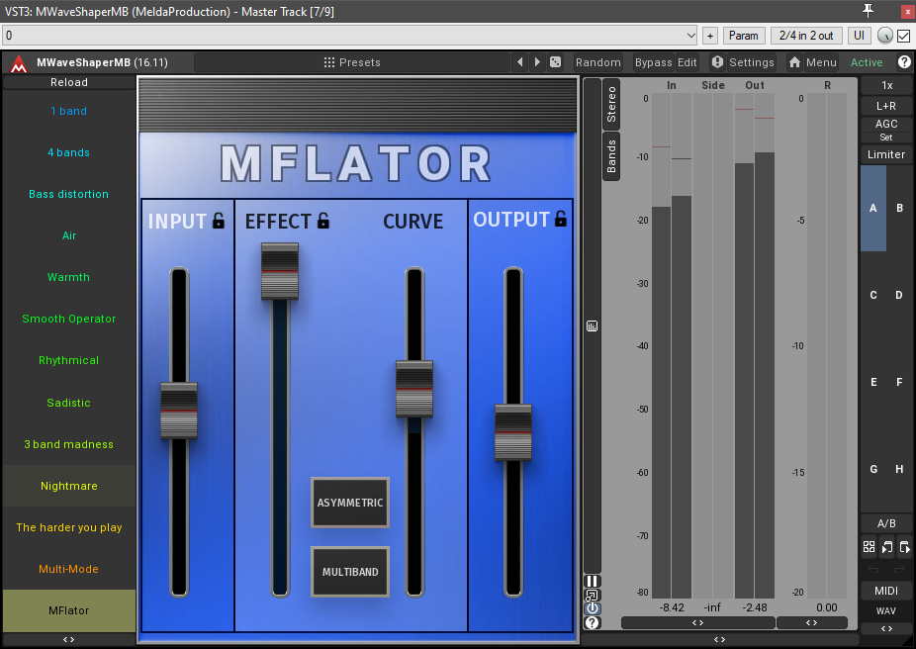Image resolution: width=916 pixels, height=649 pixels.
Task: Toggle the OUTPUT lock icon
Action: [x=560, y=219]
